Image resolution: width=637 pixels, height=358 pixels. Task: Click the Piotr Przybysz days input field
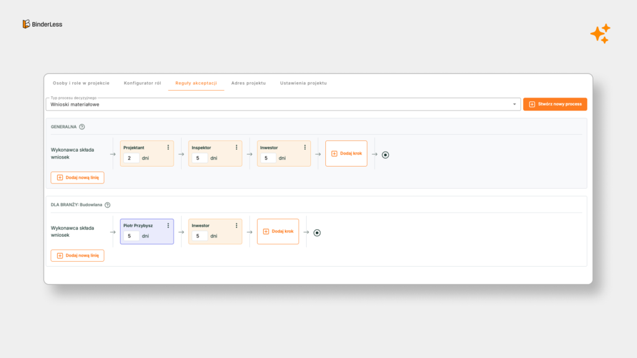130,236
